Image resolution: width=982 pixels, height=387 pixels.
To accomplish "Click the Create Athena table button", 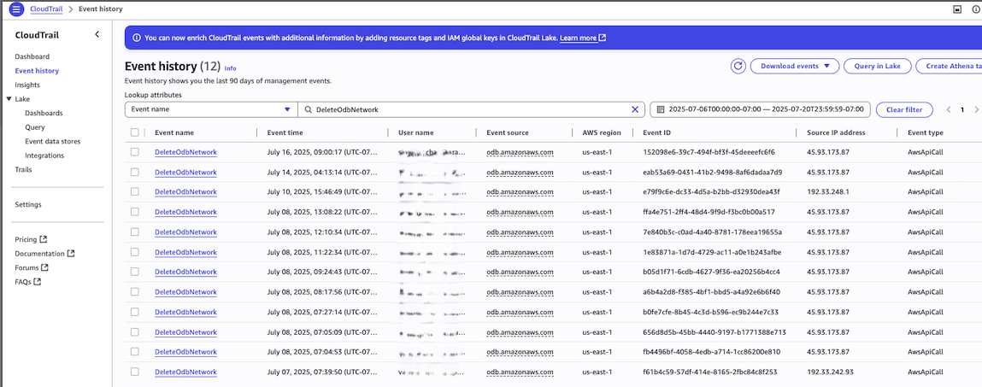I will pos(949,67).
